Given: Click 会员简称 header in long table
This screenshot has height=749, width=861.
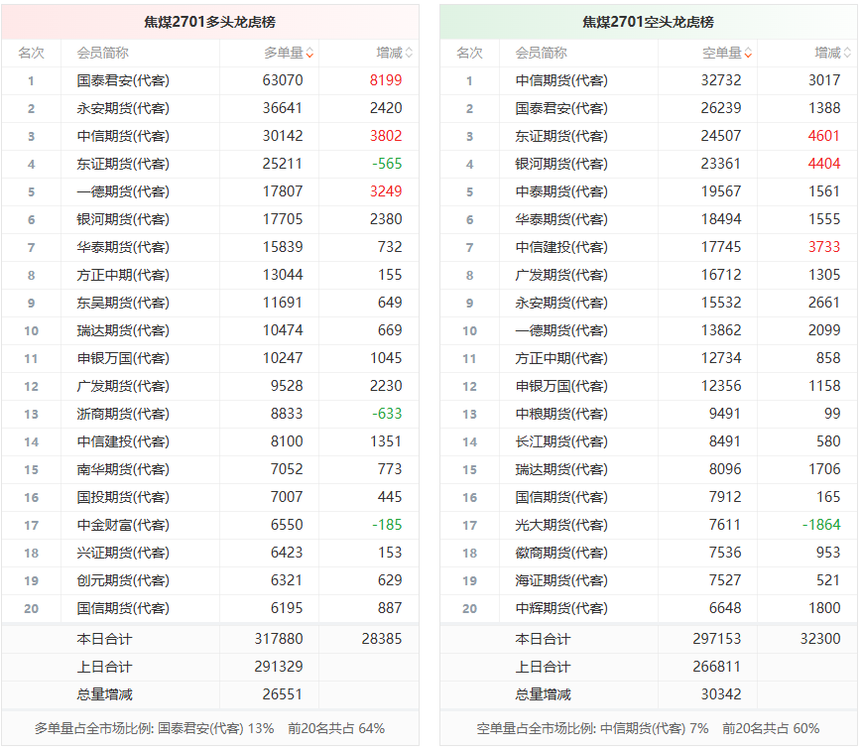Looking at the screenshot, I should pos(103,54).
